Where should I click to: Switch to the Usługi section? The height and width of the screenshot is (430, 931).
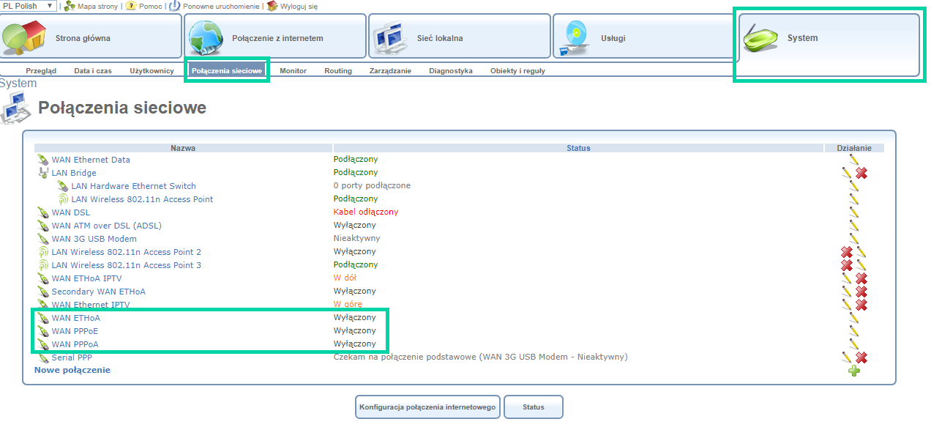(644, 37)
